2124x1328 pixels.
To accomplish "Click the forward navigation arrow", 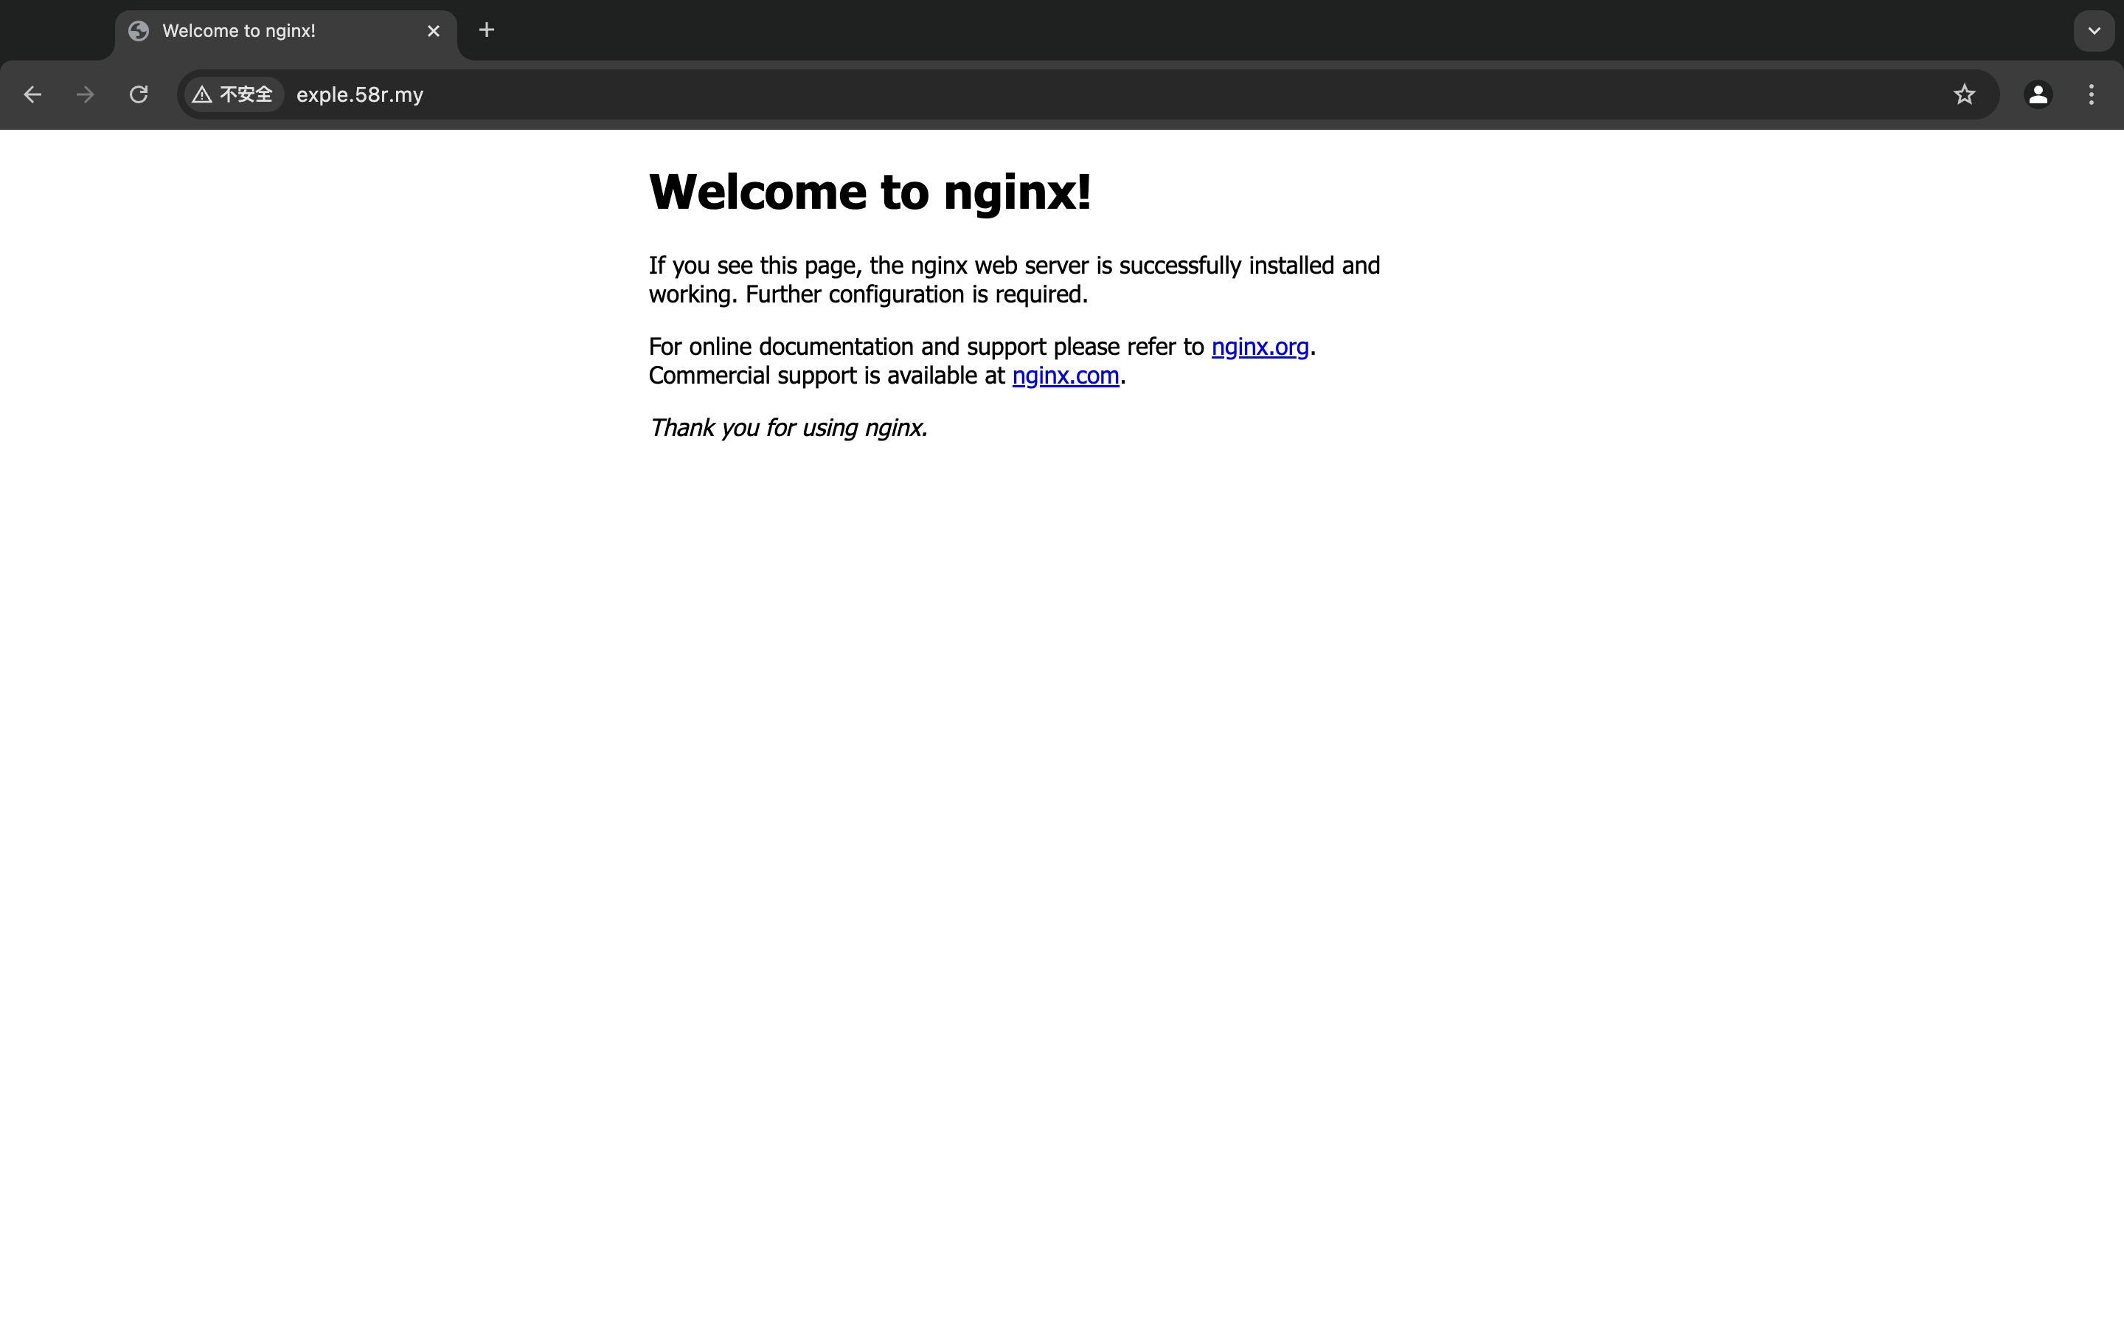I will pos(85,95).
